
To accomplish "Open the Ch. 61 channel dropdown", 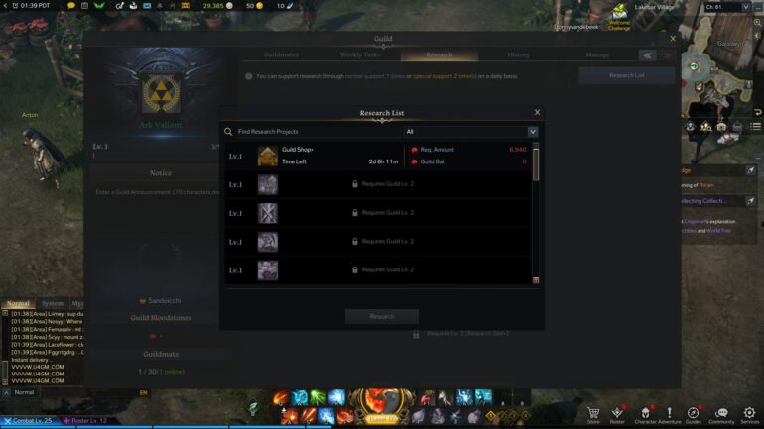I will click(x=727, y=7).
